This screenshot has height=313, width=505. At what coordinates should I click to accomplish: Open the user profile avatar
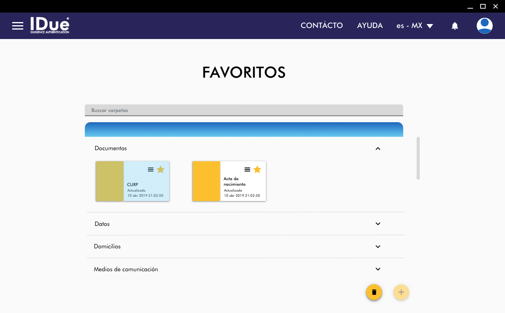484,26
